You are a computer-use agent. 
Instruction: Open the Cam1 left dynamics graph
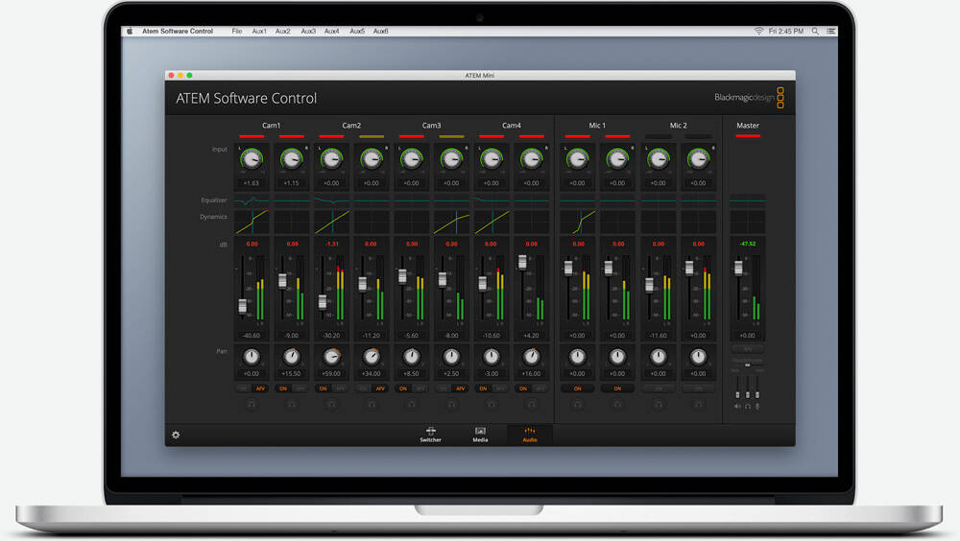coord(251,222)
